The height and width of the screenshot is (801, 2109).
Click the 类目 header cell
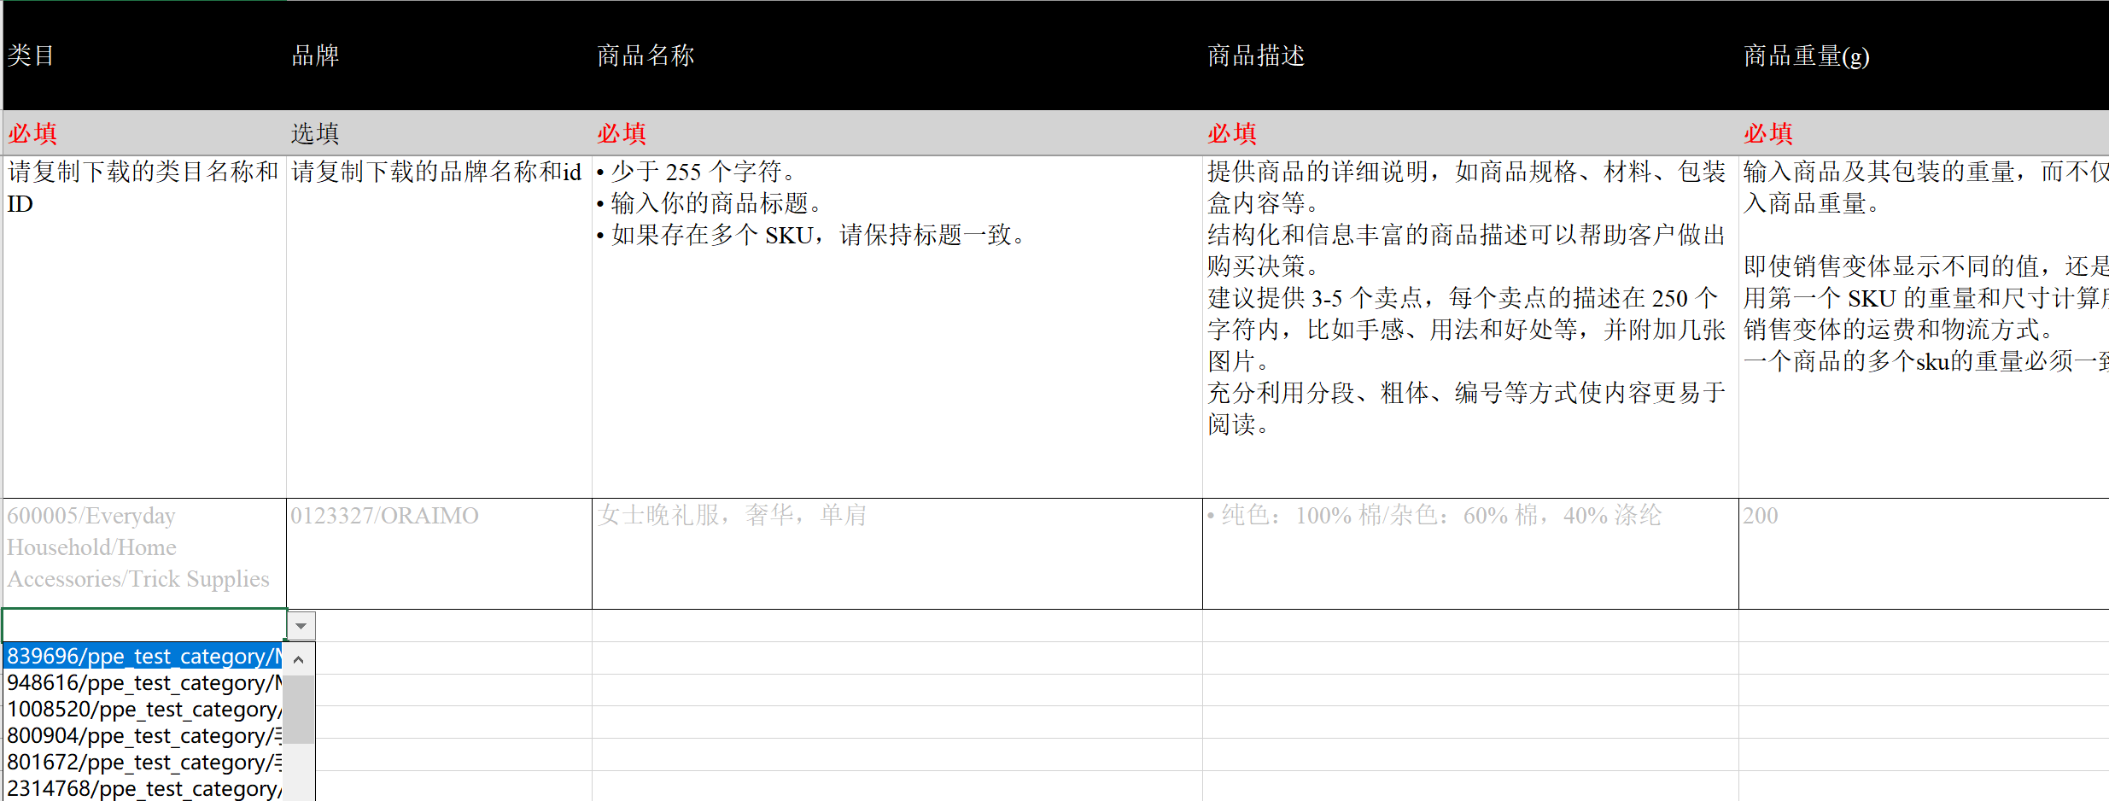pos(144,56)
